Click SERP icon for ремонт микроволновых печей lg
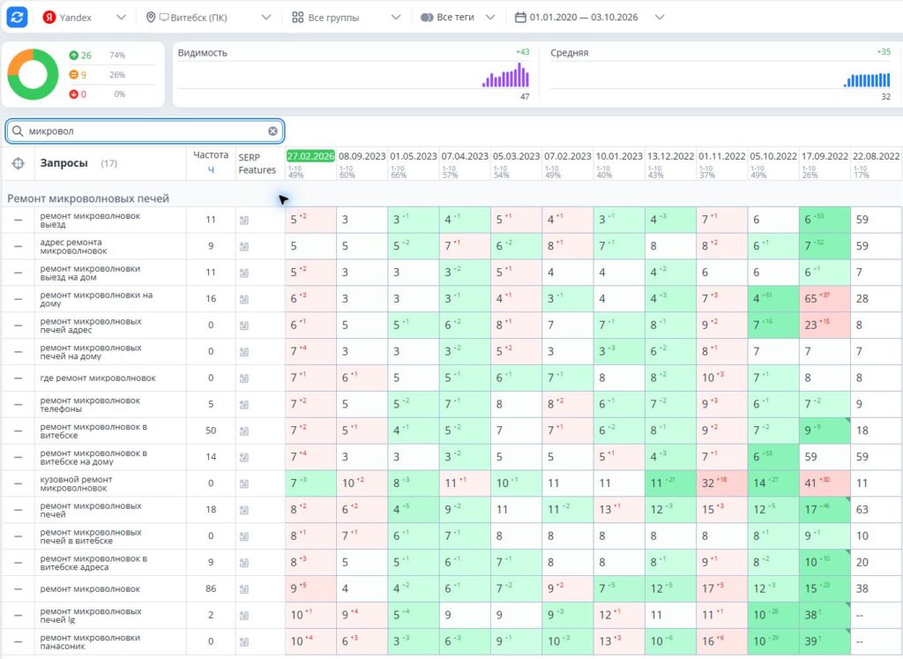Viewport: 903px width, 659px height. coord(244,616)
